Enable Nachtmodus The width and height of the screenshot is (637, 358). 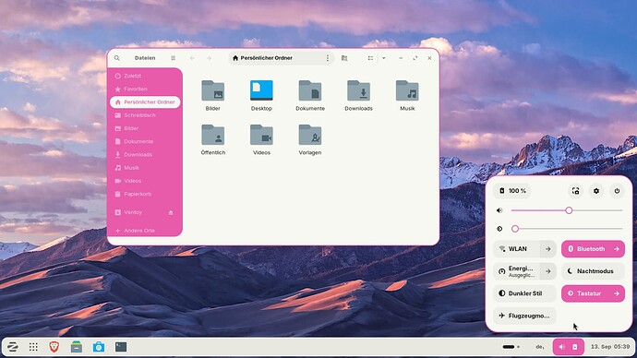(593, 271)
